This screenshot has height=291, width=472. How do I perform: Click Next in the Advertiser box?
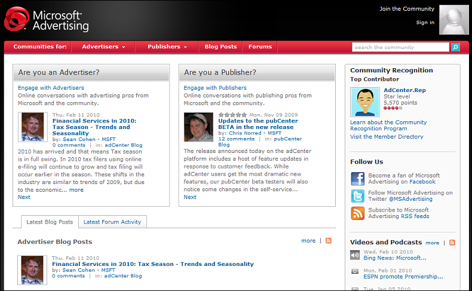[24, 197]
